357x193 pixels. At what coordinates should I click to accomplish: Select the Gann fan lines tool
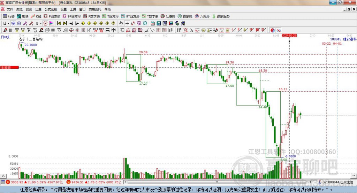click(x=128, y=30)
